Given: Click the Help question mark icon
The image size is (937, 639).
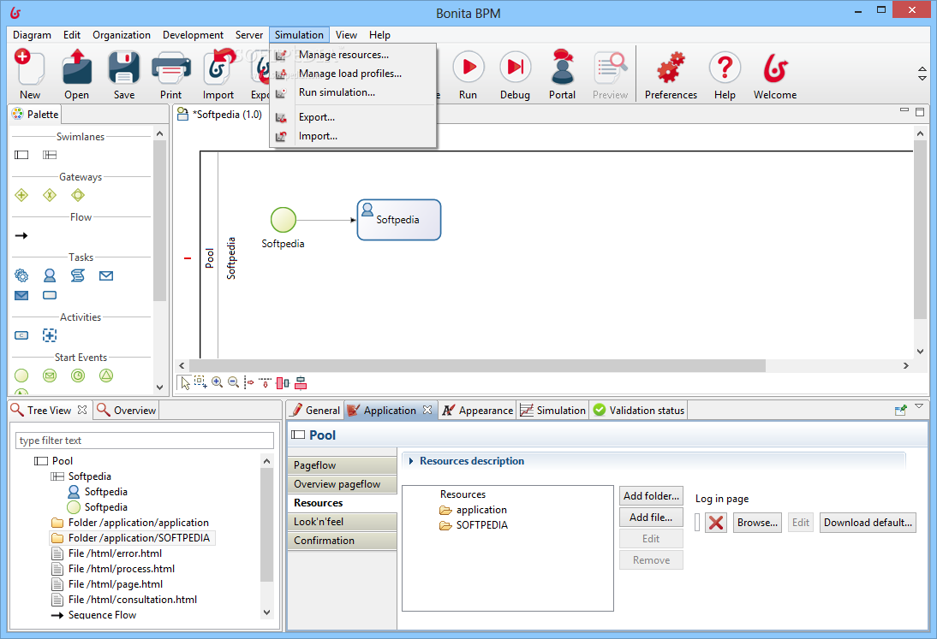Looking at the screenshot, I should click(725, 68).
